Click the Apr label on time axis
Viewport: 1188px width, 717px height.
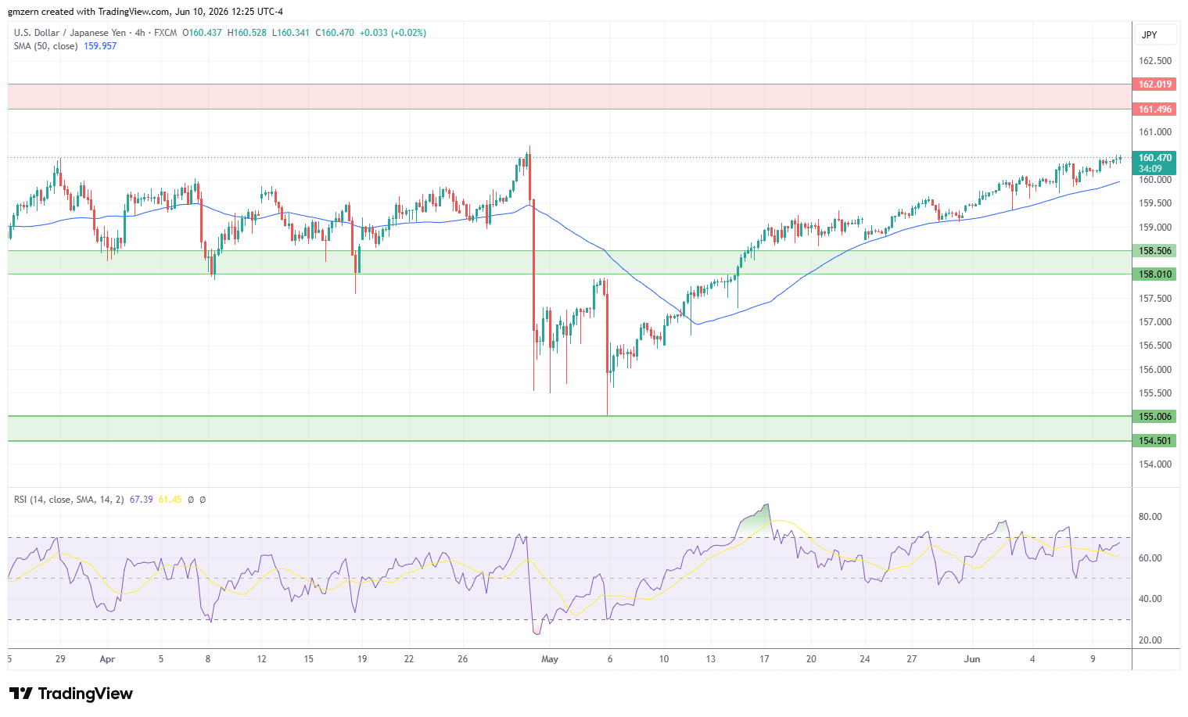107,659
